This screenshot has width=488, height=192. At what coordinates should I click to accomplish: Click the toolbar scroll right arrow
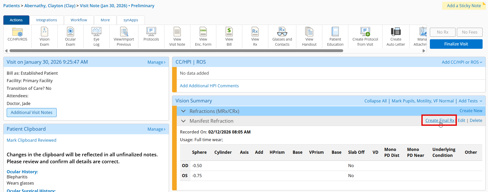point(424,51)
